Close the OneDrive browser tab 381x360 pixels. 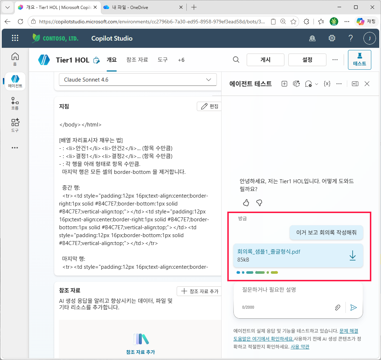point(181,7)
